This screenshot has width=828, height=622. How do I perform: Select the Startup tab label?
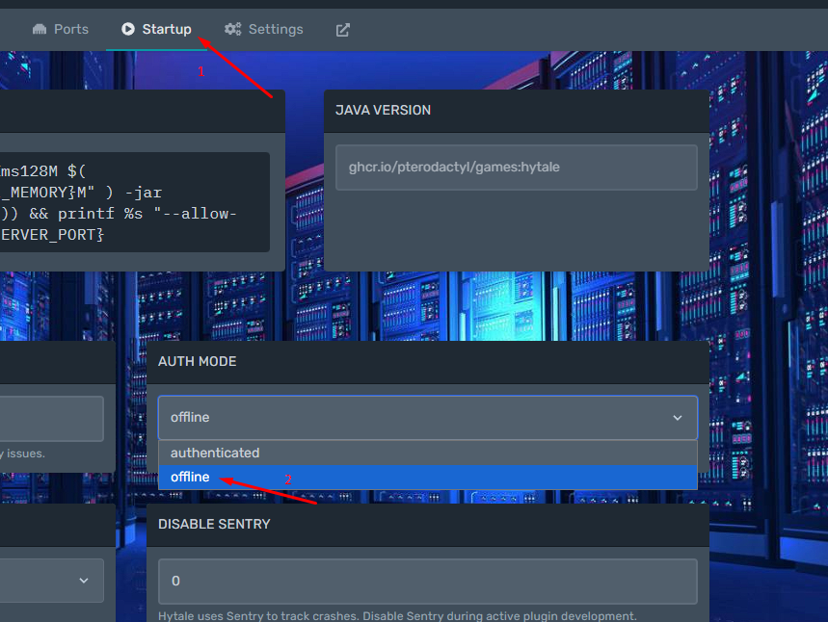point(167,30)
